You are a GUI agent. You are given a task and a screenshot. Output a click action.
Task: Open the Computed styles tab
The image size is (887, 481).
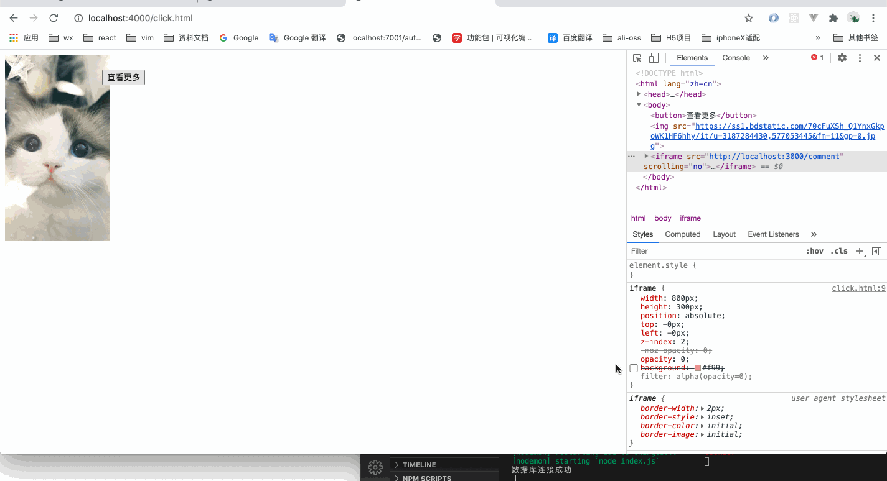coord(682,234)
